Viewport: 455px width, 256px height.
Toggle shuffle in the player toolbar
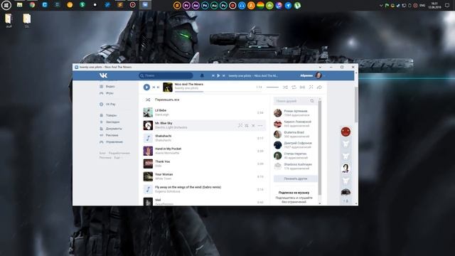pyautogui.click(x=285, y=87)
